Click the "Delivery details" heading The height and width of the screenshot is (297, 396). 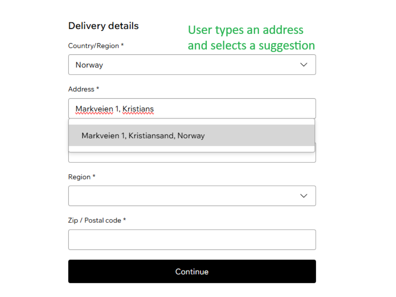[x=103, y=26]
